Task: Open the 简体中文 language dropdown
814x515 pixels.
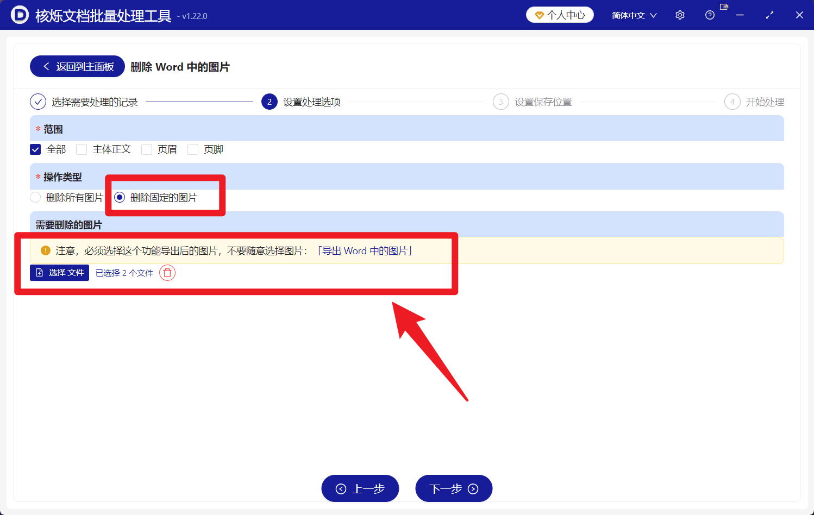Action: click(634, 15)
